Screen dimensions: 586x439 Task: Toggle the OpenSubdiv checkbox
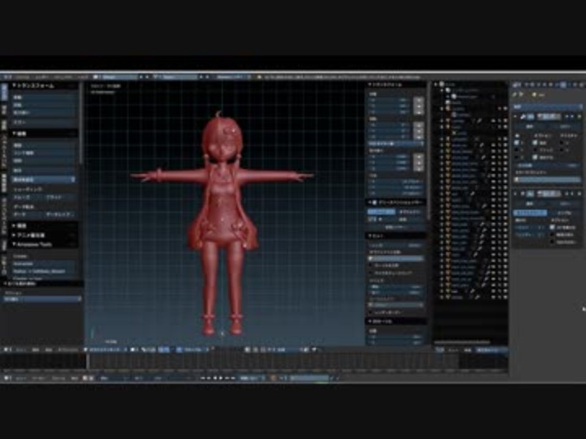(552, 242)
